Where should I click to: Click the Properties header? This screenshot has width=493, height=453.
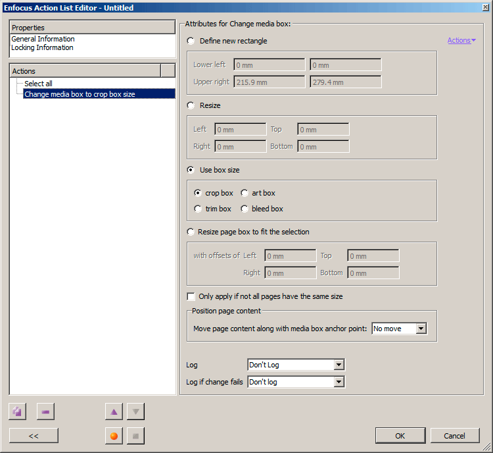coord(93,28)
